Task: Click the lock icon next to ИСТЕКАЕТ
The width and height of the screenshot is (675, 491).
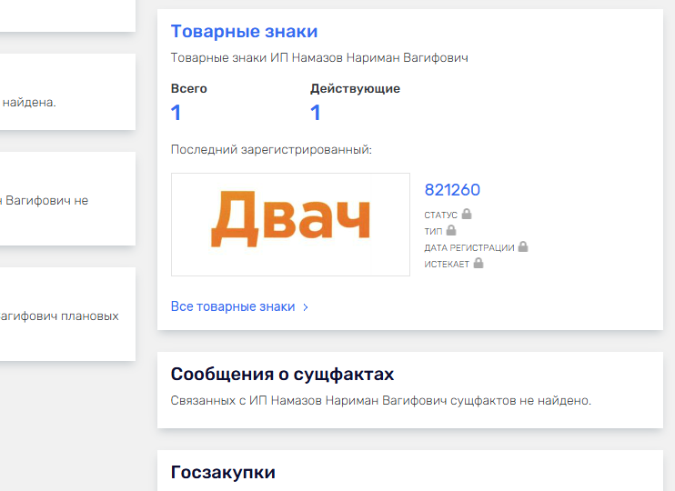Action: (479, 263)
